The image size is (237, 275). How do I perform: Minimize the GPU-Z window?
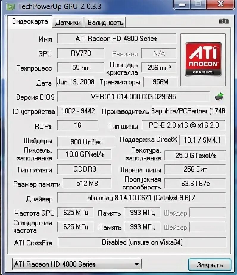pyautogui.click(x=182, y=4)
